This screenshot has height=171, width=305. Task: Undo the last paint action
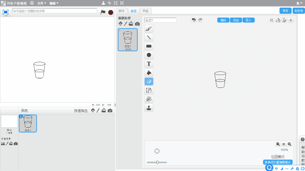pyautogui.click(x=193, y=20)
